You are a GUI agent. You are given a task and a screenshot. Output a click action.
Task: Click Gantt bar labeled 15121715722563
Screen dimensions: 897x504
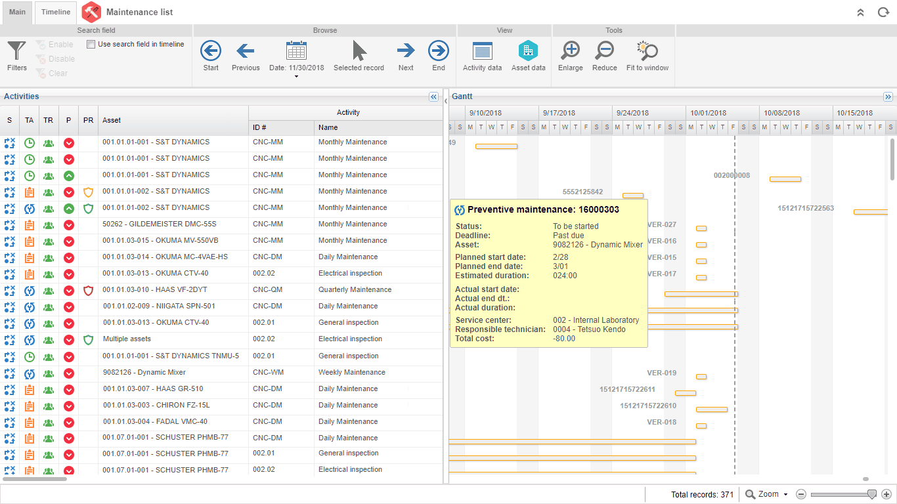pos(871,212)
